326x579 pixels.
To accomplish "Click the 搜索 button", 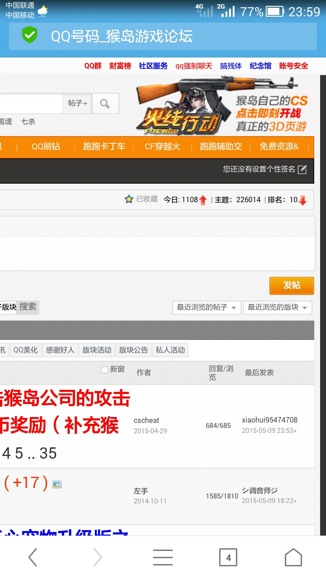I will click(28, 307).
